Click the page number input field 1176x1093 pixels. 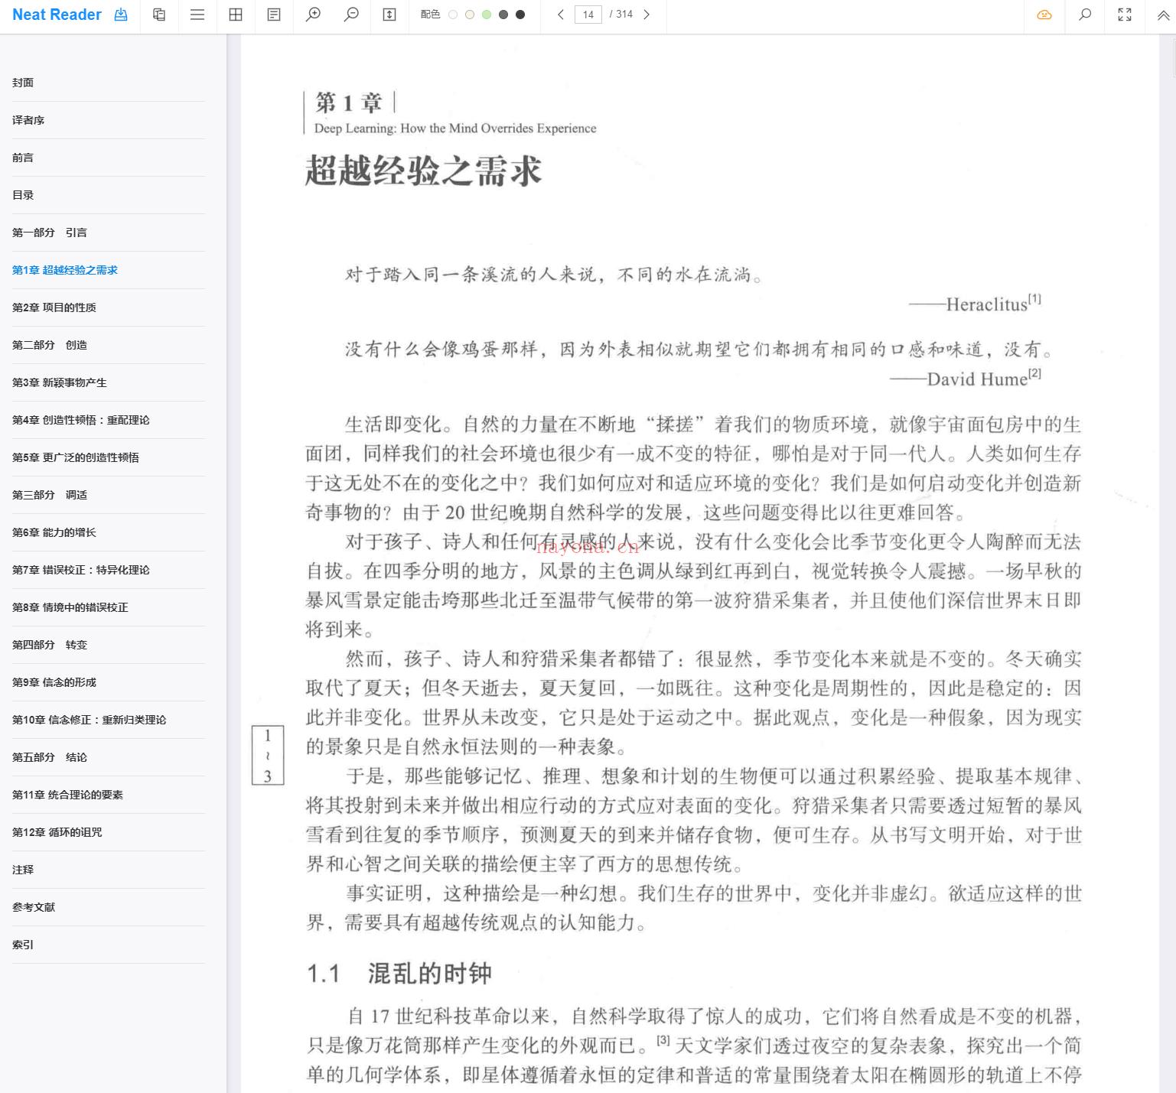588,15
